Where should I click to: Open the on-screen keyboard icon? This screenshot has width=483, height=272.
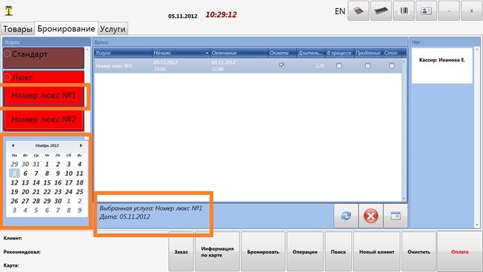coord(381,11)
